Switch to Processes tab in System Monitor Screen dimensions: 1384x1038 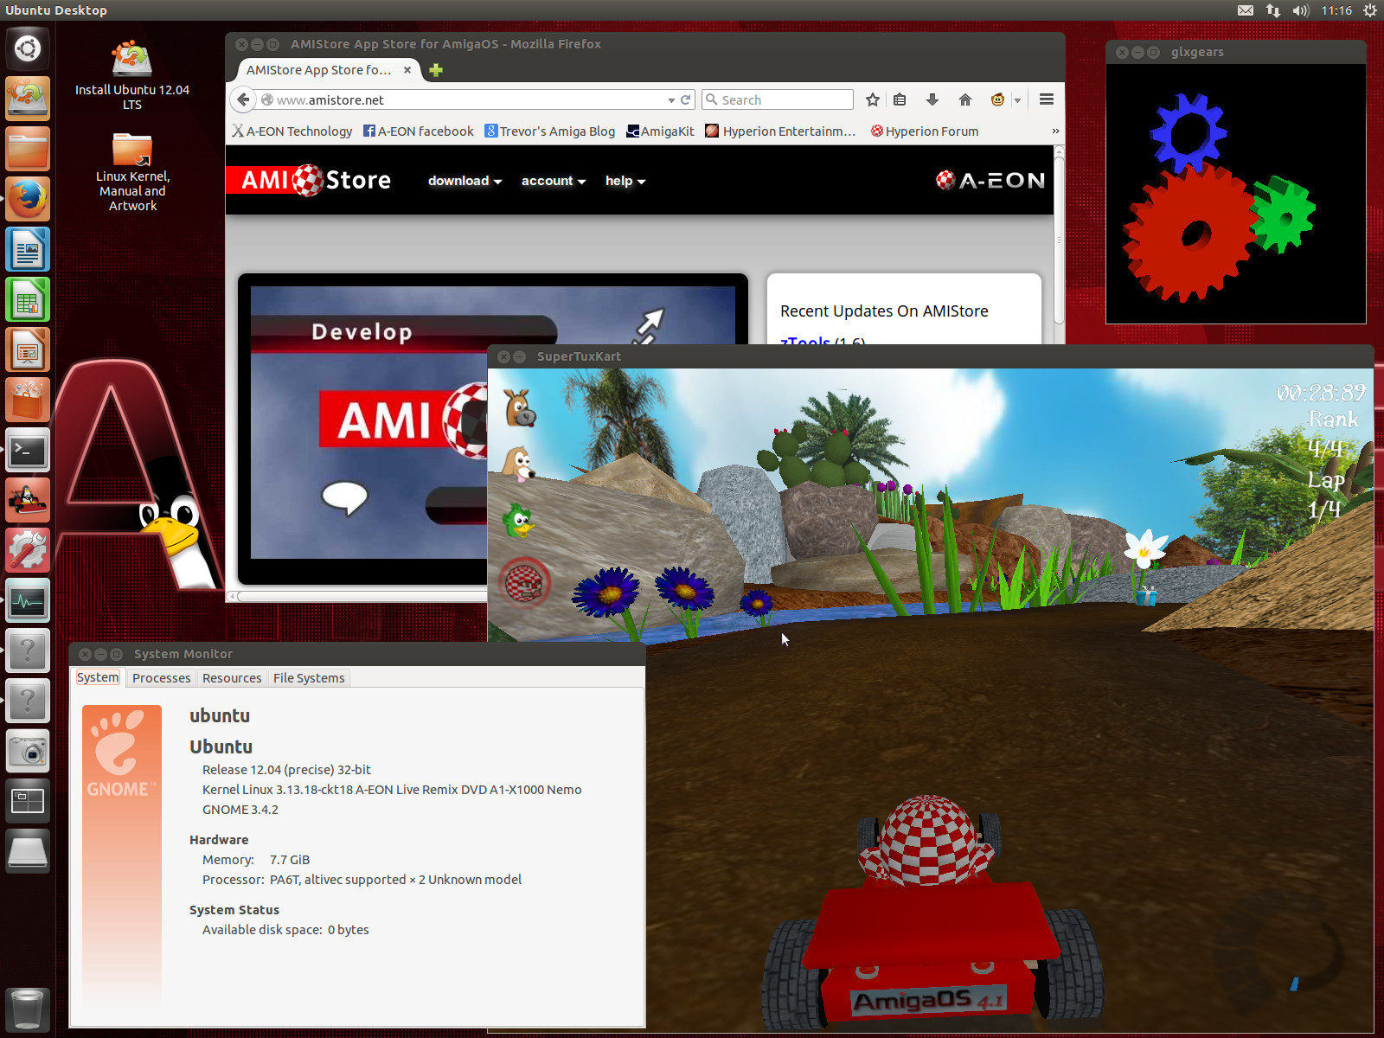pos(161,678)
